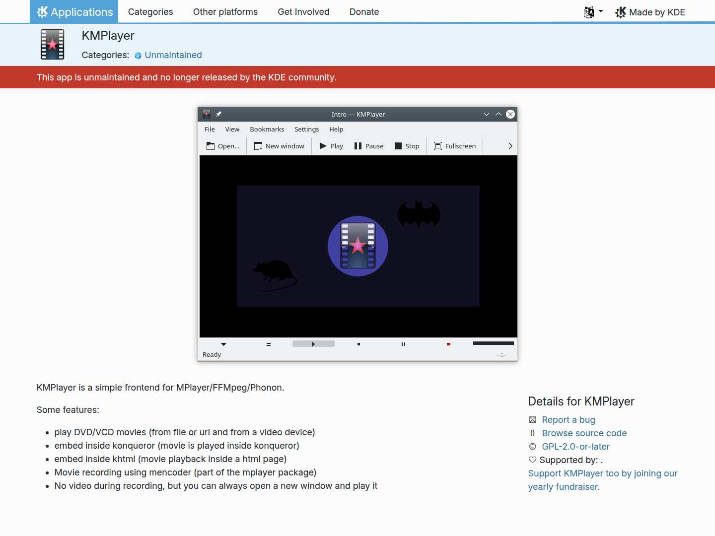Open the Other platforms navigation item
This screenshot has width=715, height=536.
[225, 12]
